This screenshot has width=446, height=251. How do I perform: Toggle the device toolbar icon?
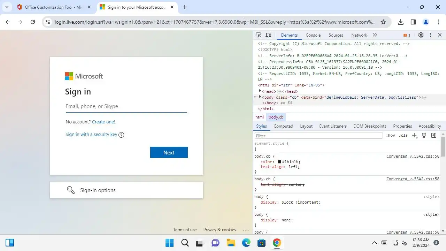(268, 35)
